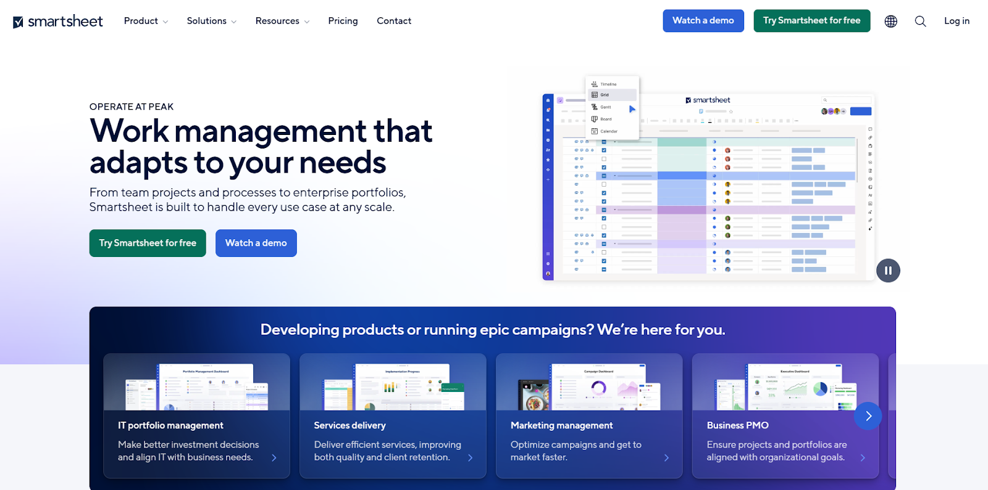This screenshot has height=490, width=988.
Task: Click the arrow on Services delivery card
Action: coord(471,458)
